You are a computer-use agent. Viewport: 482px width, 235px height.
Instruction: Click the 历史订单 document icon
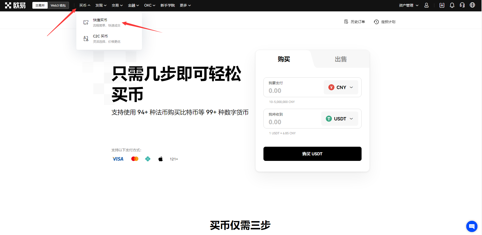pos(346,22)
